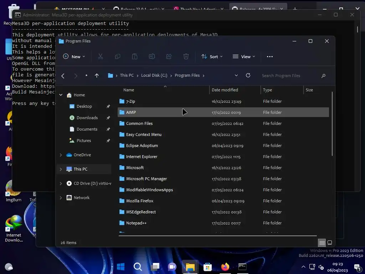Open the Chat app on taskbar

(x=172, y=267)
